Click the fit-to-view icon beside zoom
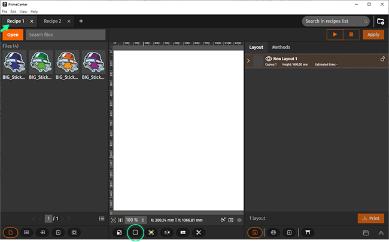The image size is (389, 242). point(113,220)
